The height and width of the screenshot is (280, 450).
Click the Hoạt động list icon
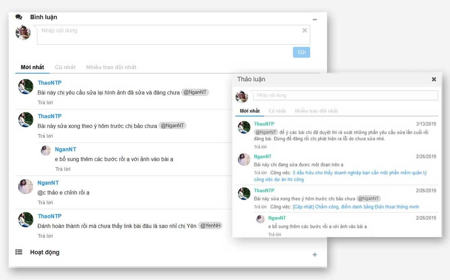[19, 252]
